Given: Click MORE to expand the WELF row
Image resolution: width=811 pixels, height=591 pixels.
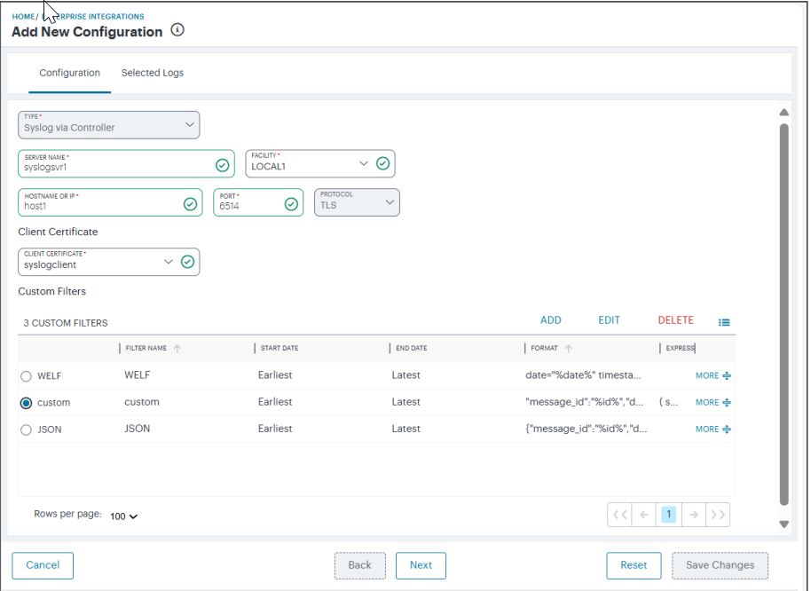Looking at the screenshot, I should click(x=707, y=375).
